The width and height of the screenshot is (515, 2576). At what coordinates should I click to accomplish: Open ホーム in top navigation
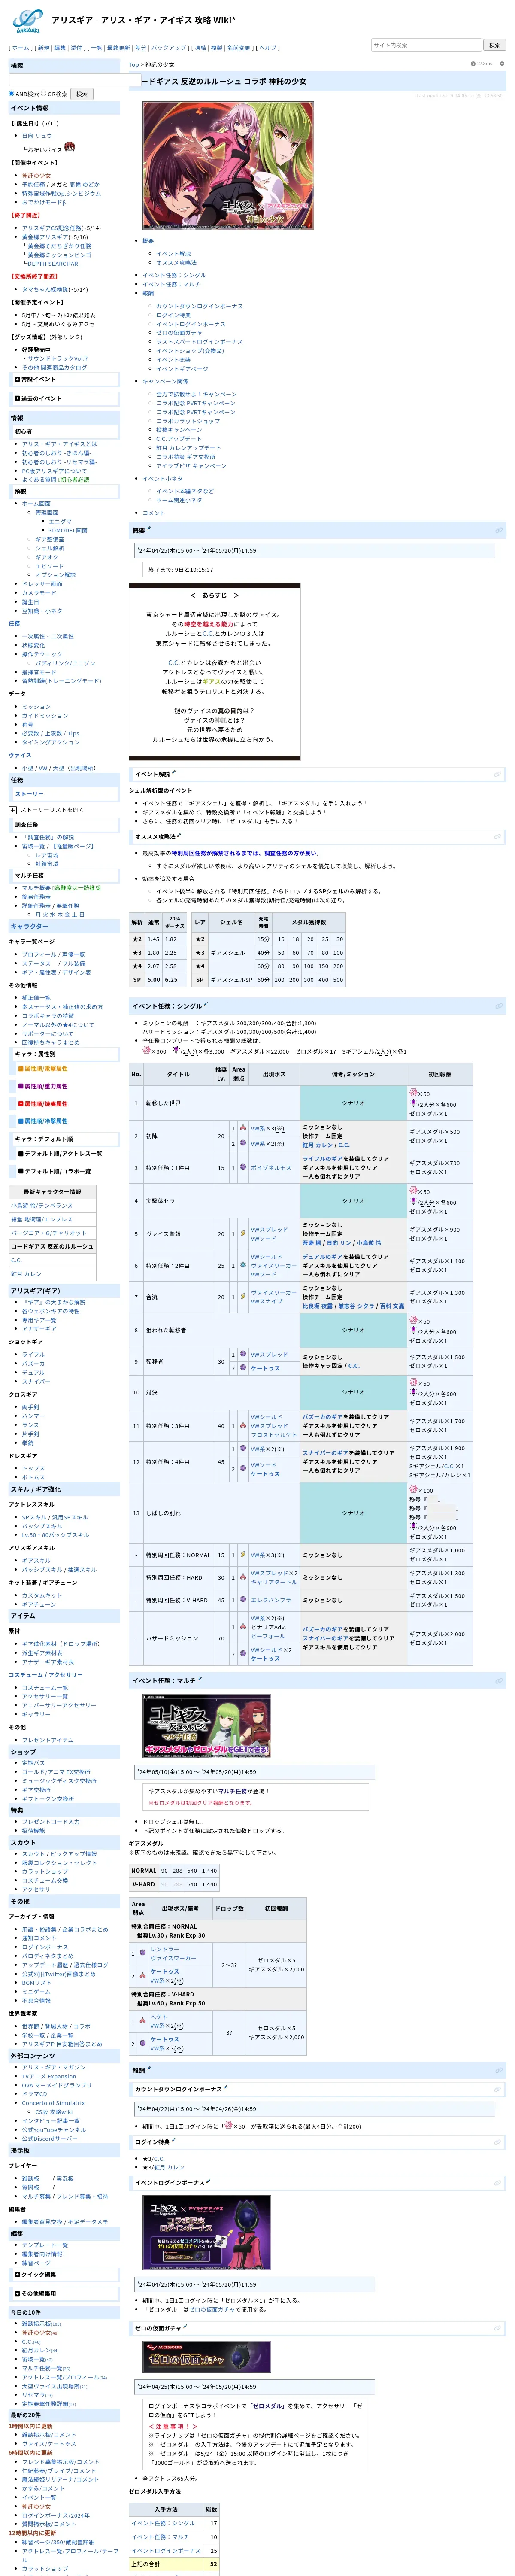click(x=20, y=48)
